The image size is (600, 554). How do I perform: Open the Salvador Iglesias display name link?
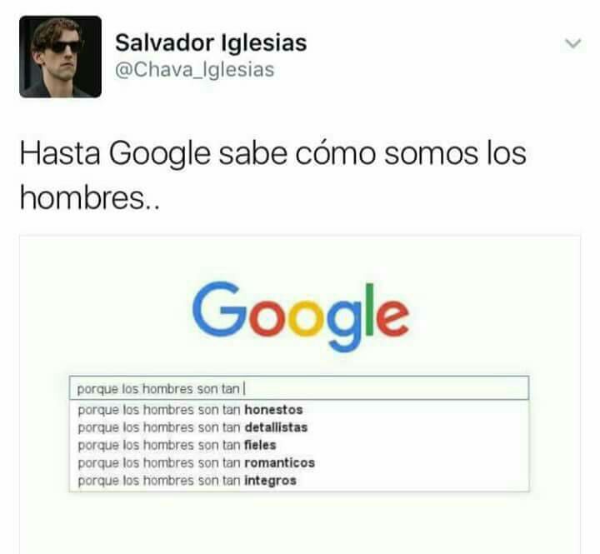[x=211, y=42]
